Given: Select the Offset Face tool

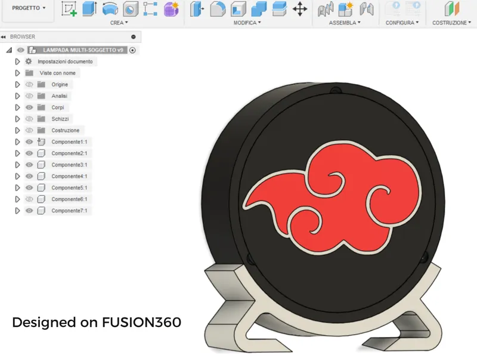Looking at the screenshot, I should click(x=279, y=9).
